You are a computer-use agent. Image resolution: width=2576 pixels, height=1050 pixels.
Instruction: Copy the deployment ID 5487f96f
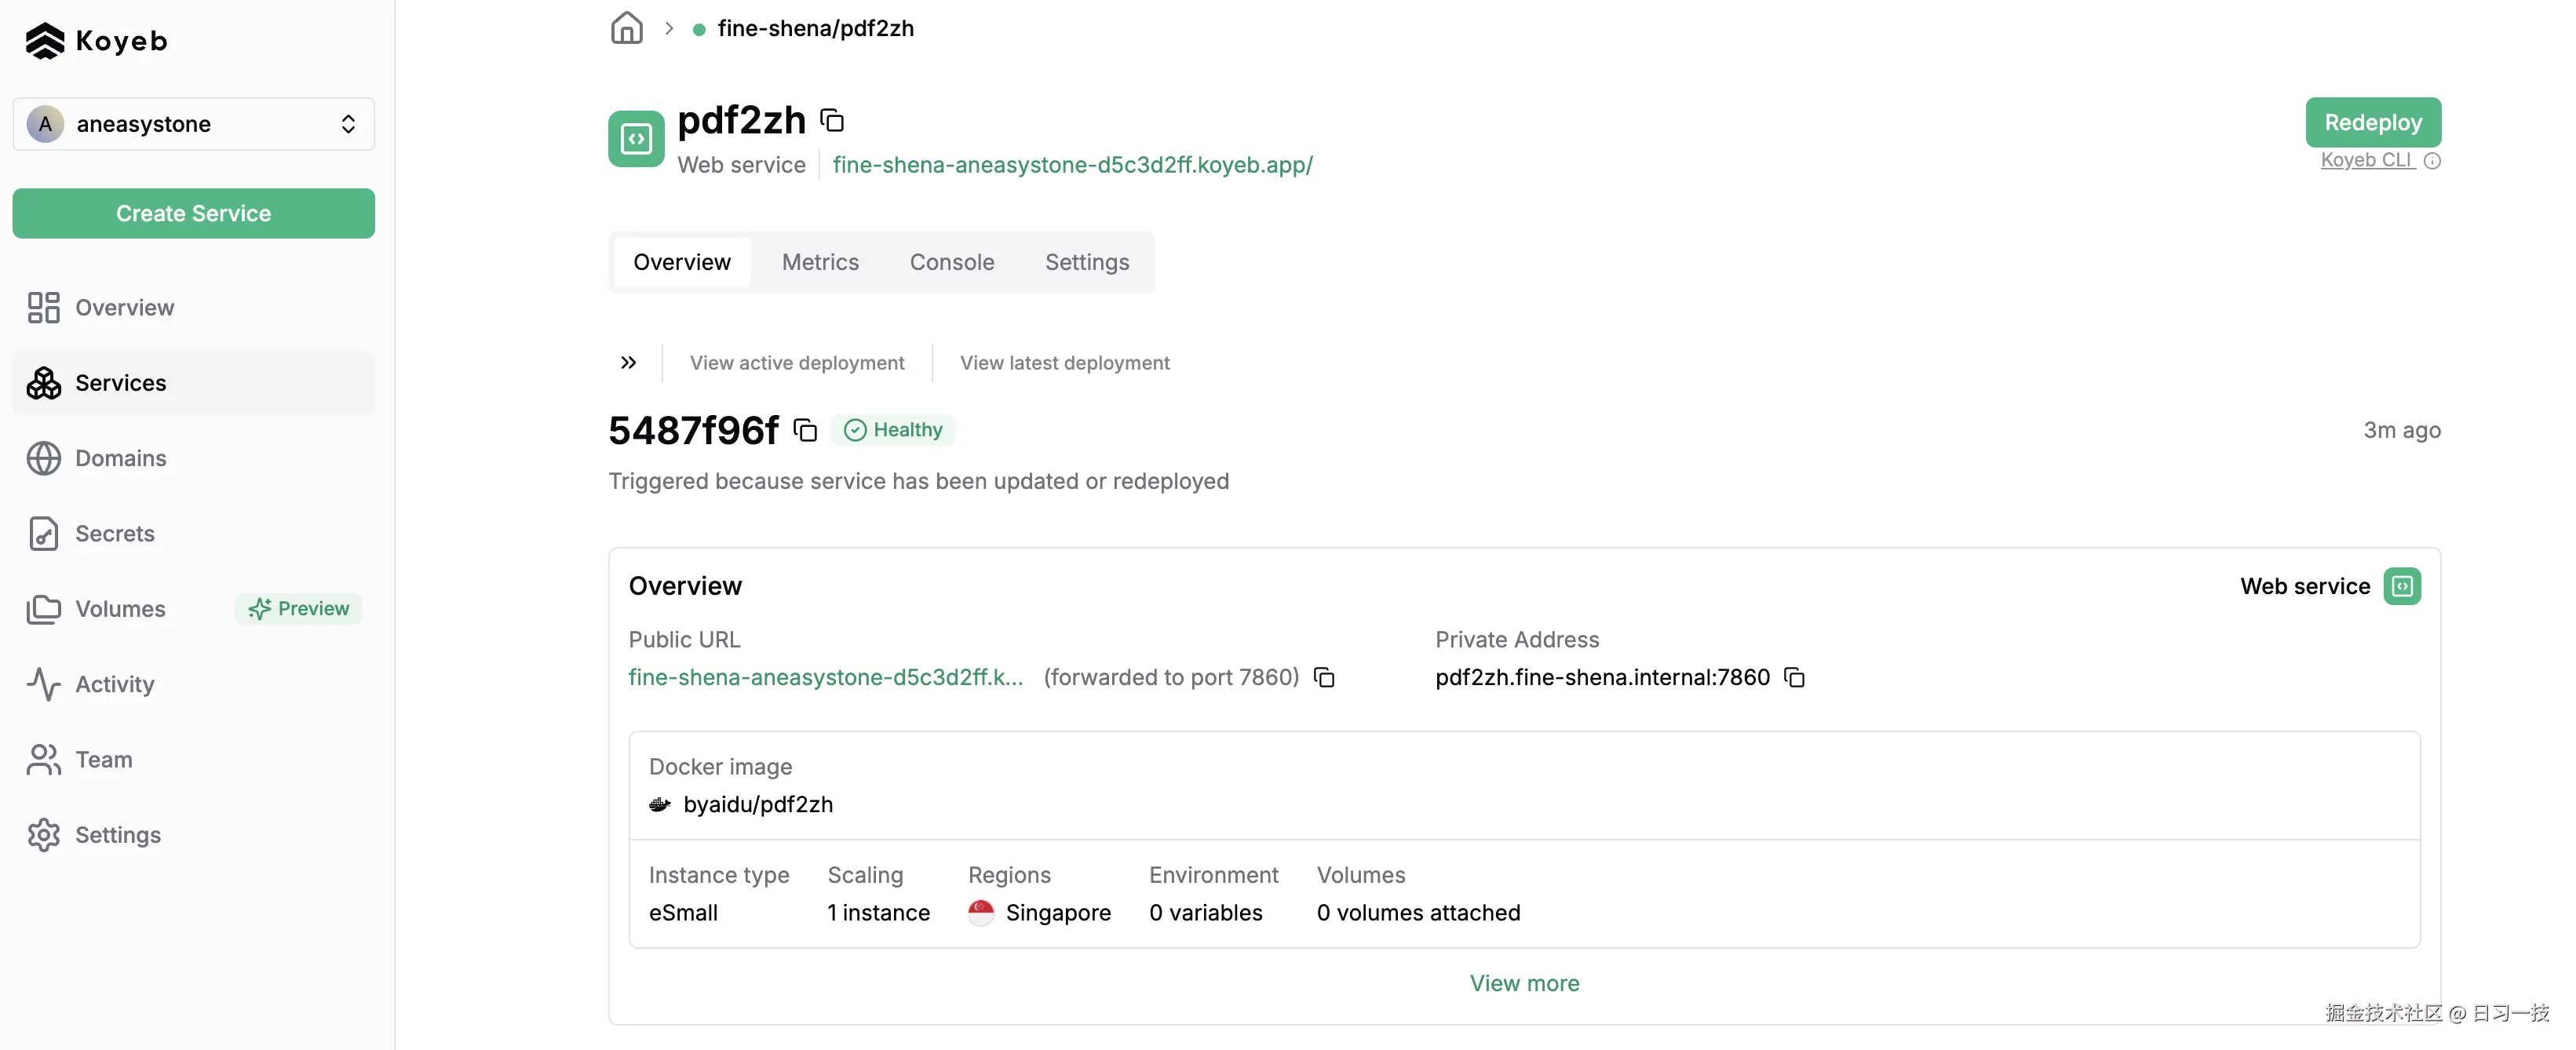click(805, 430)
